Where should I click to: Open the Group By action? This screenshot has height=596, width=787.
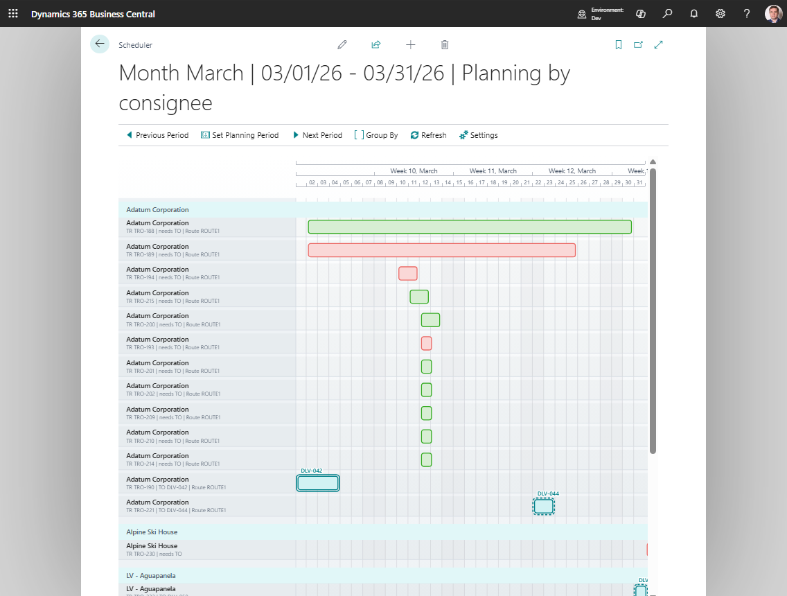pos(376,135)
